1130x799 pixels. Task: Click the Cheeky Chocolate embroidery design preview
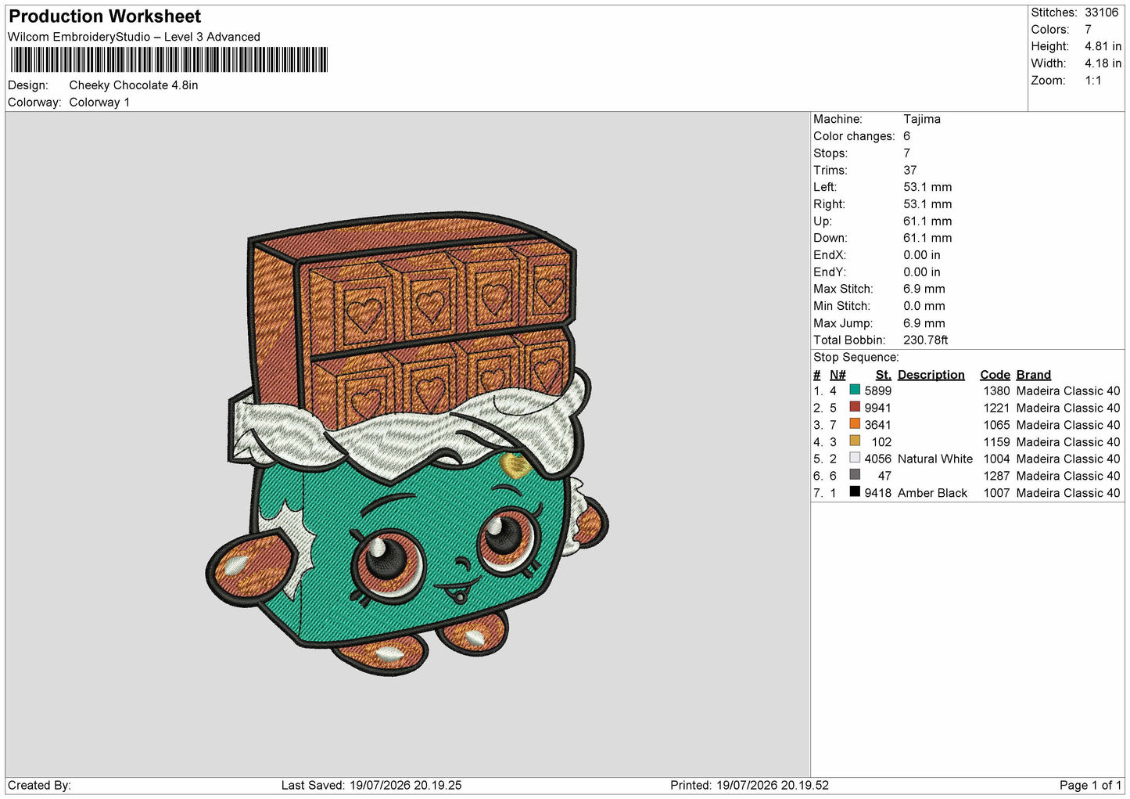[x=407, y=443]
